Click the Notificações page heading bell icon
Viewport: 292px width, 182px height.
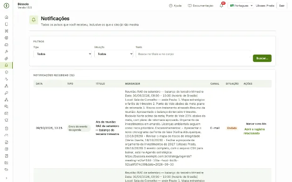pyautogui.click(x=34, y=20)
